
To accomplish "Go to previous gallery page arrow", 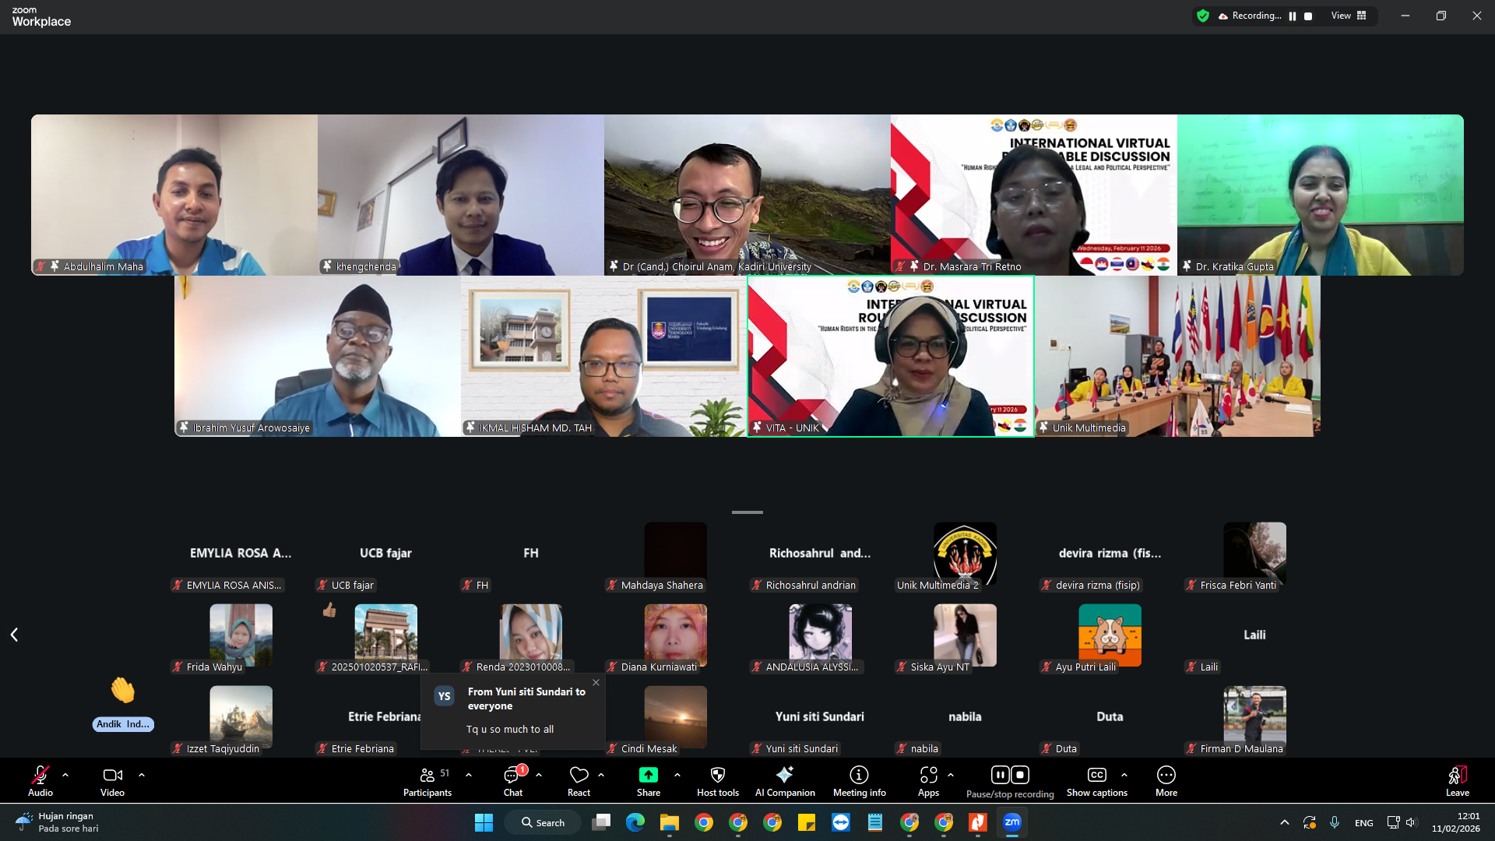I will tap(14, 635).
